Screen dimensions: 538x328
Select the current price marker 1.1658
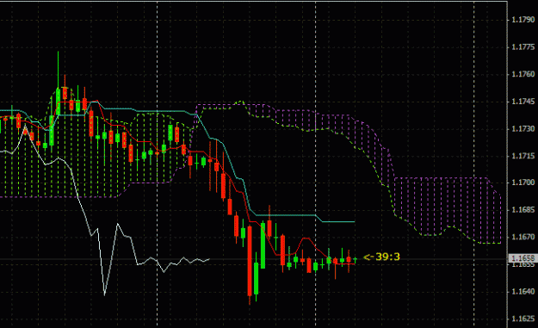click(x=523, y=258)
